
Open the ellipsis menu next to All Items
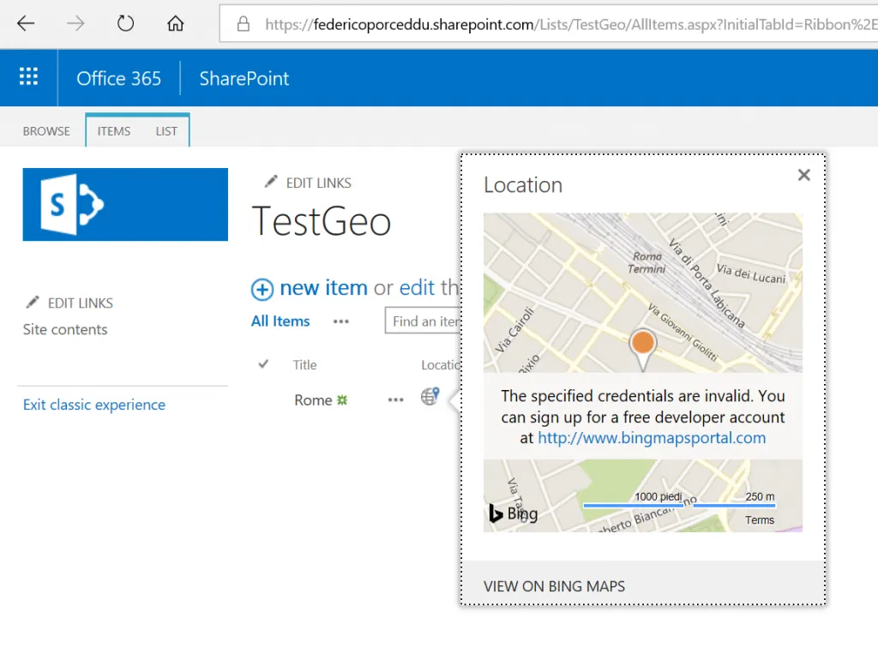pos(341,321)
